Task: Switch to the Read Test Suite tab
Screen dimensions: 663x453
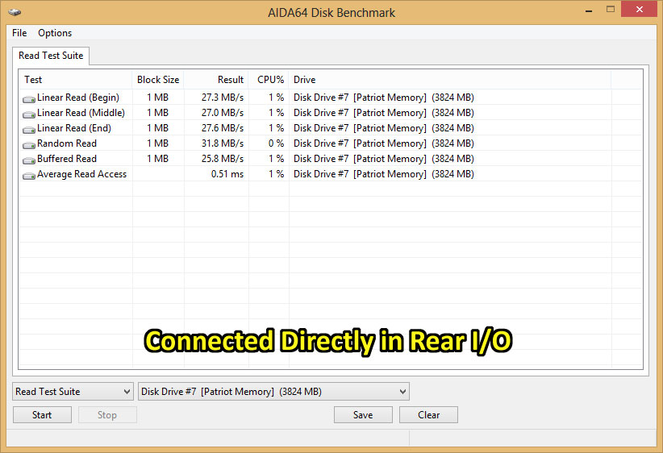Action: pos(51,56)
